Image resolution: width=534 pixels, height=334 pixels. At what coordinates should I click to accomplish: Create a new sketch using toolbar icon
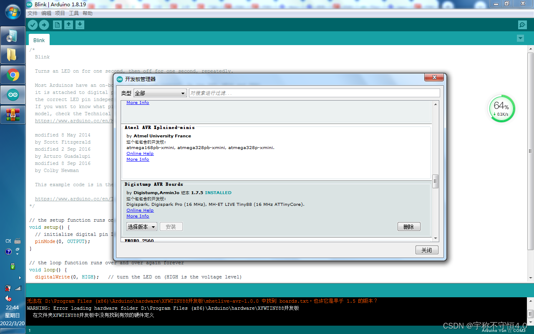[57, 25]
